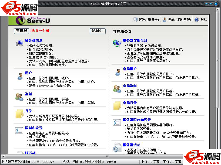Click the 用户 person icon
221x165 pixels.
click(20, 76)
